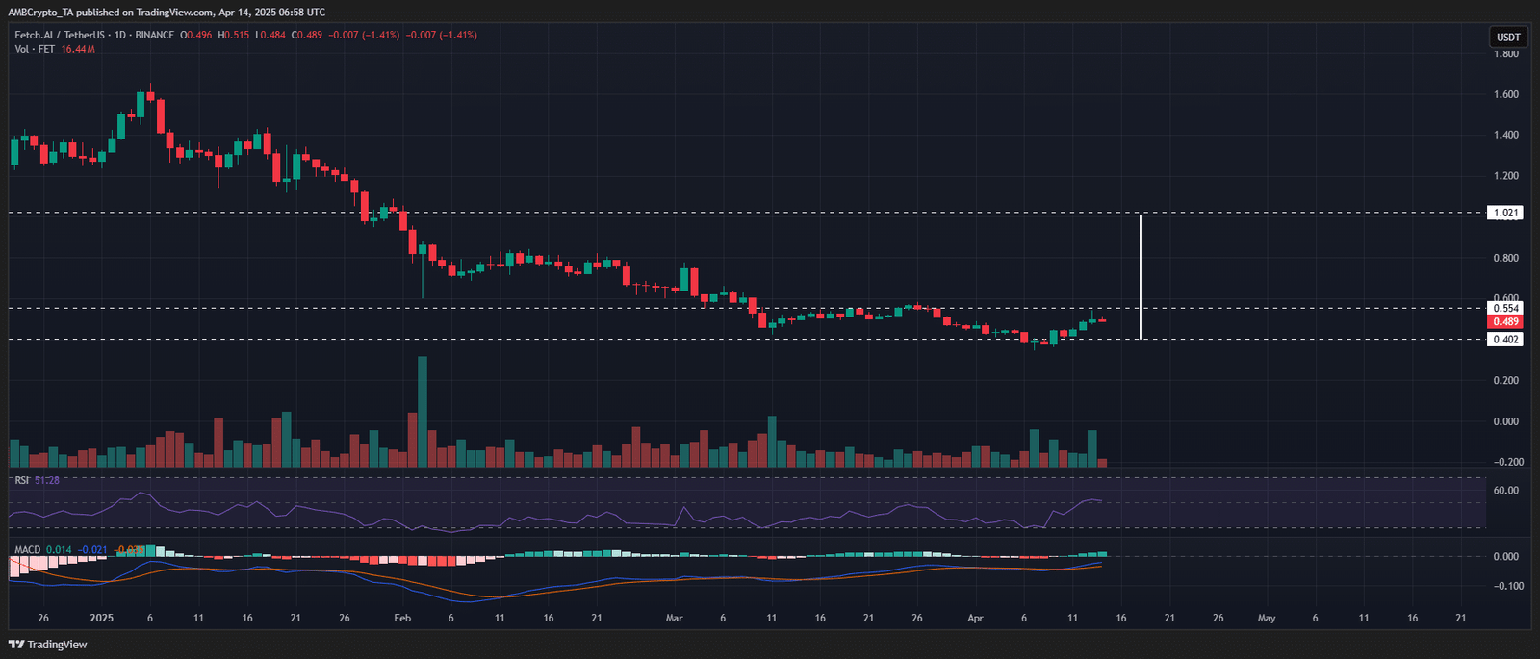Image resolution: width=1540 pixels, height=659 pixels.
Task: Click the 1.600 value on price scale
Action: click(x=1506, y=94)
